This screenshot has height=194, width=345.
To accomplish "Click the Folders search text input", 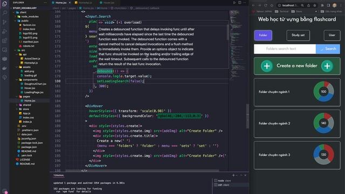I will pos(285,49).
